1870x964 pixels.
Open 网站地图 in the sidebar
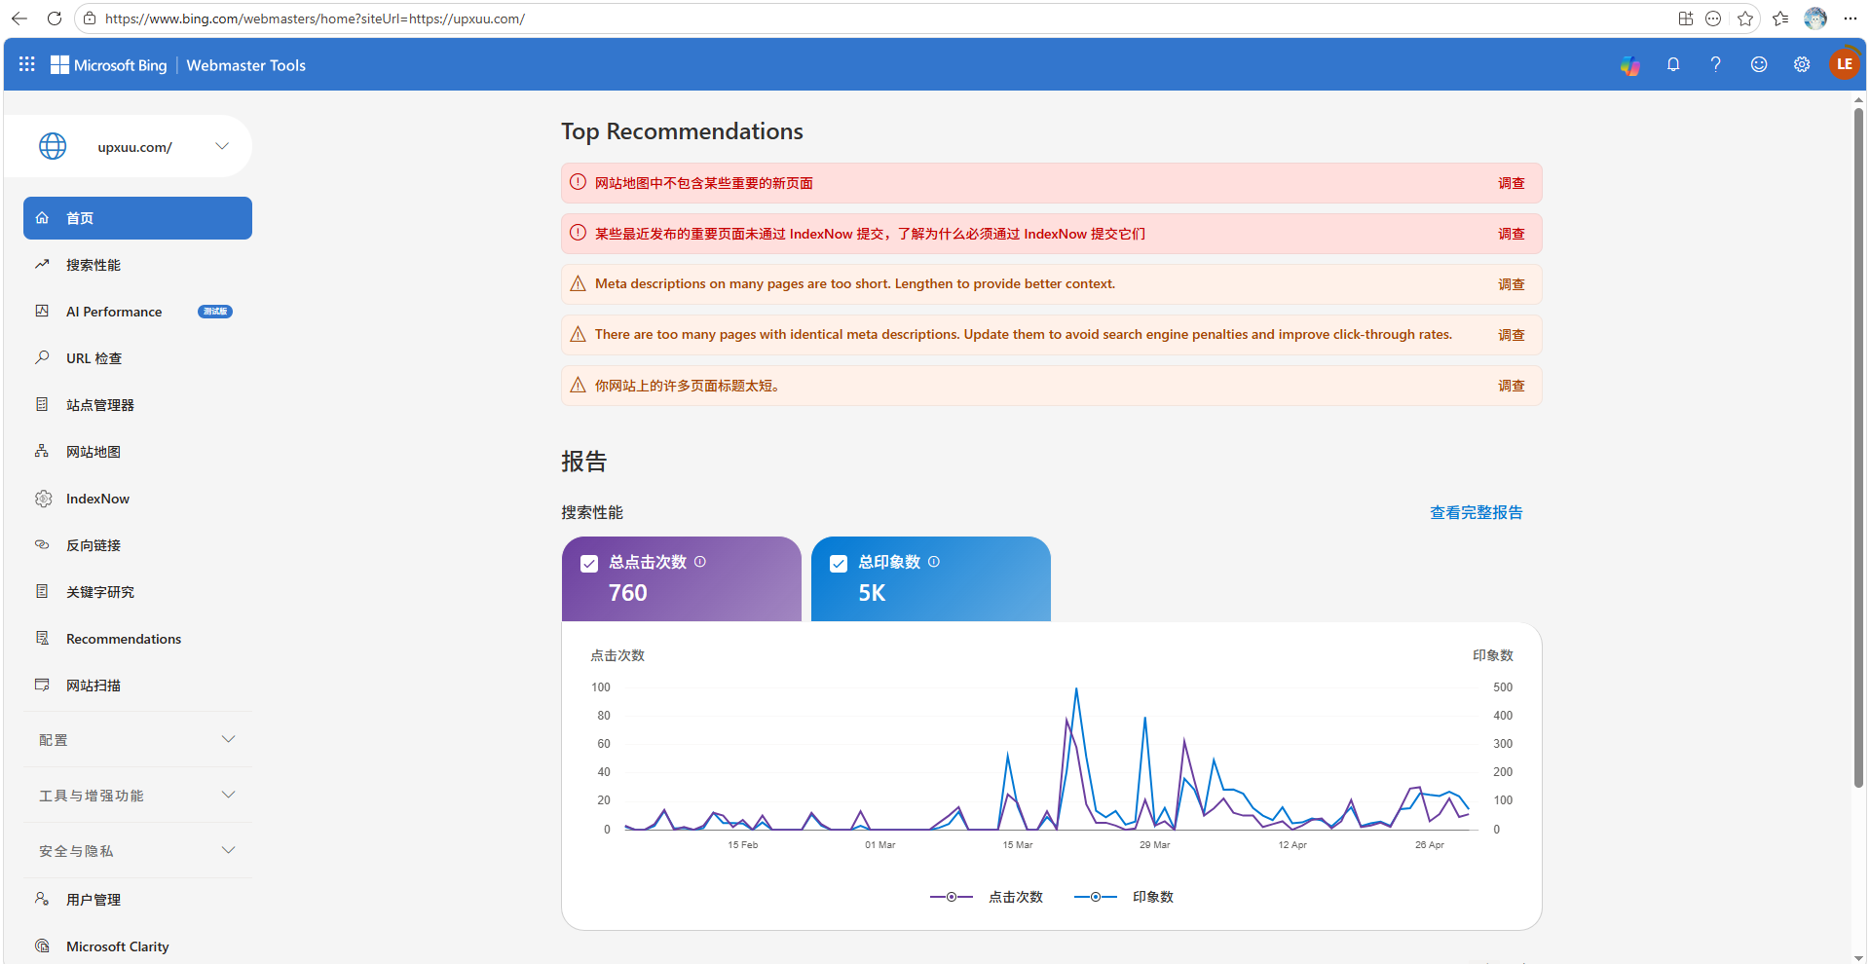[x=137, y=452]
